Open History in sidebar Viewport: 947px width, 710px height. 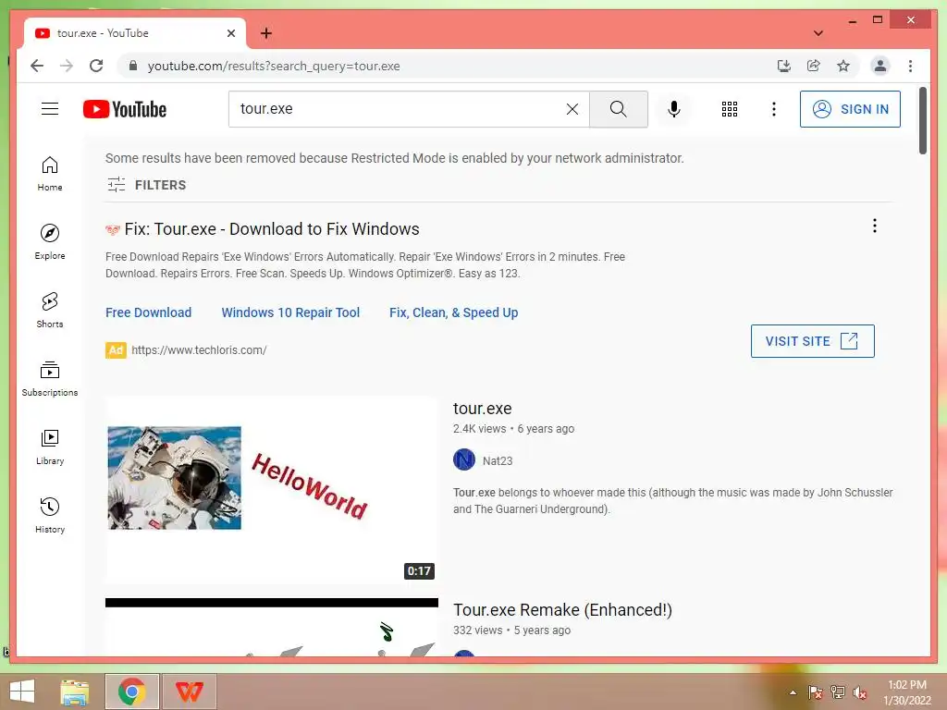click(x=50, y=515)
